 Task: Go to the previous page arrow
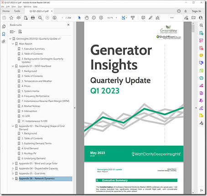tap(47, 18)
